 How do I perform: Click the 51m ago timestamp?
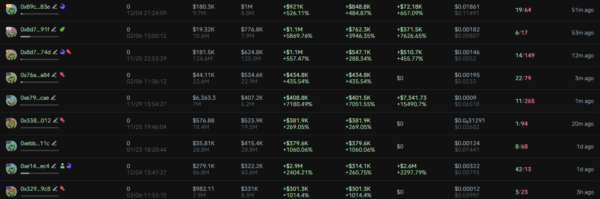(x=583, y=10)
